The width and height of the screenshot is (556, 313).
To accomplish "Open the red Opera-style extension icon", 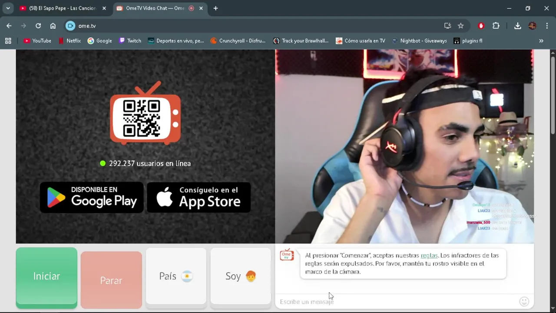I will pyautogui.click(x=481, y=26).
